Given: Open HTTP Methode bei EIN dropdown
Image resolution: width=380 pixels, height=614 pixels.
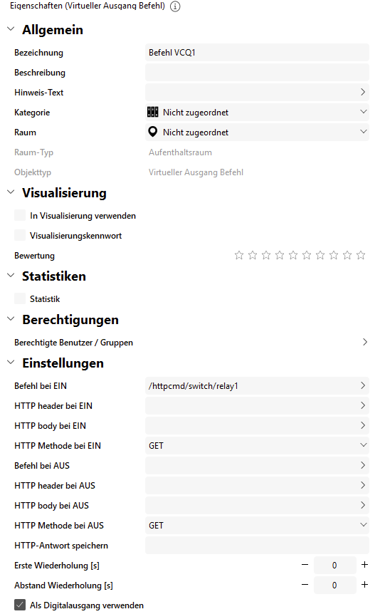Looking at the screenshot, I should coord(257,446).
